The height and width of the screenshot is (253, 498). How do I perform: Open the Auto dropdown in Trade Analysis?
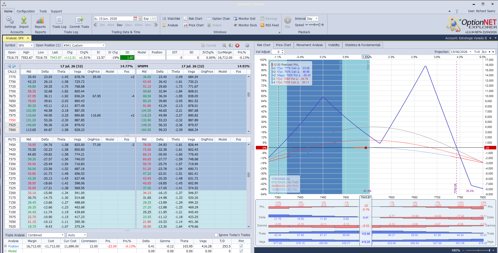[85, 235]
